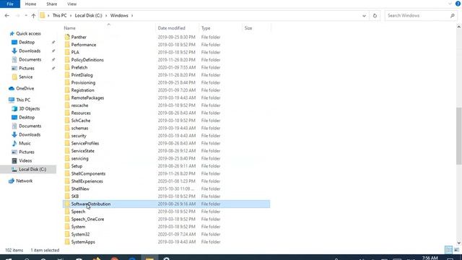Image resolution: width=462 pixels, height=260 pixels.
Task: Select the Setup folder name
Action: pos(77,166)
